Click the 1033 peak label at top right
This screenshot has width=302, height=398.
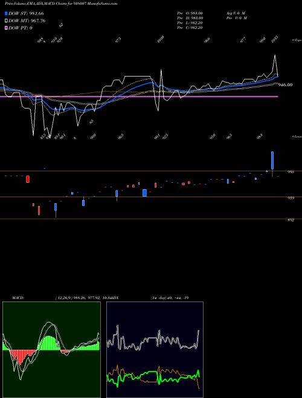pyautogui.click(x=275, y=40)
